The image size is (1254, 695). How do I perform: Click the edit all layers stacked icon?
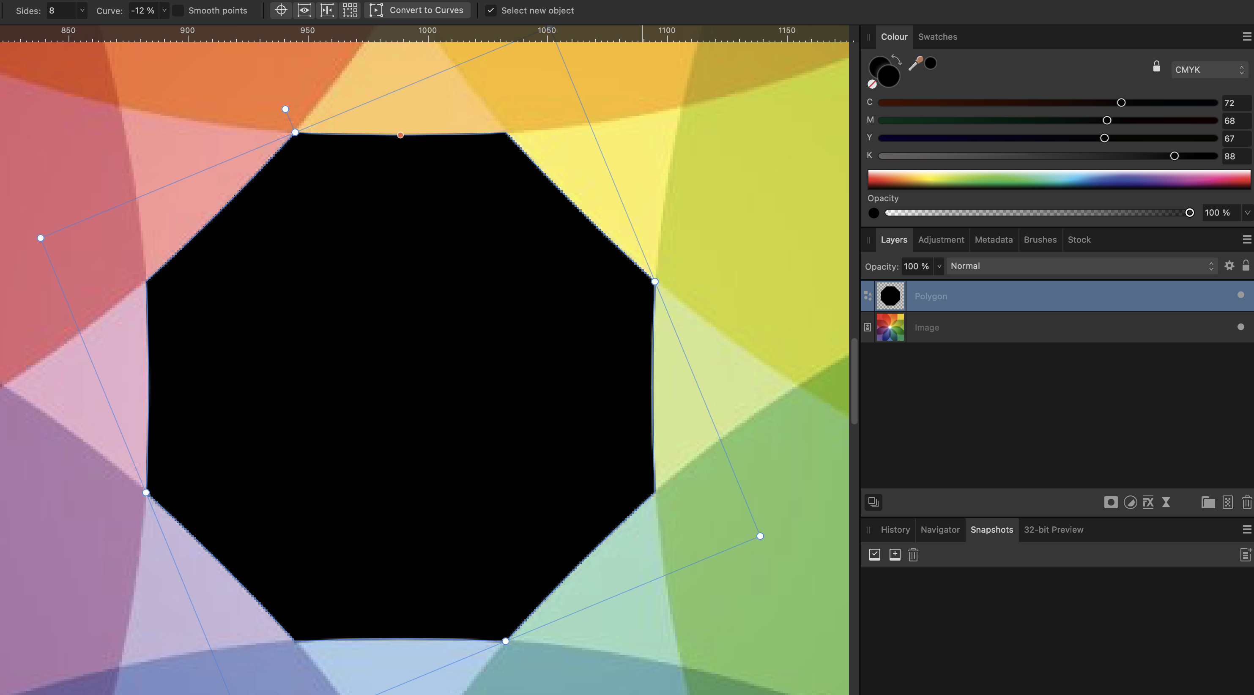click(x=873, y=502)
